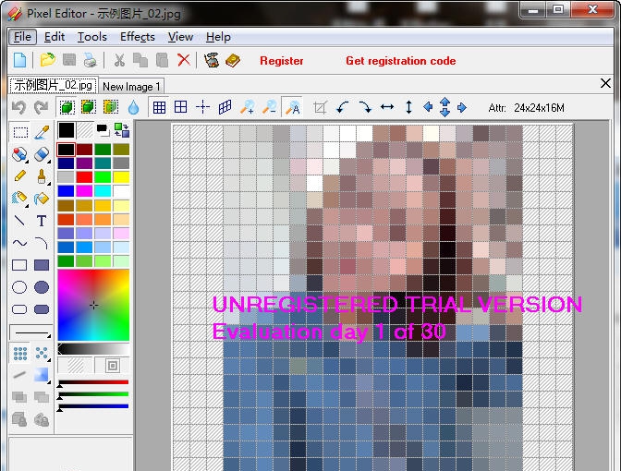The width and height of the screenshot is (621, 471).
Task: Flip image vertically
Action: coord(408,107)
